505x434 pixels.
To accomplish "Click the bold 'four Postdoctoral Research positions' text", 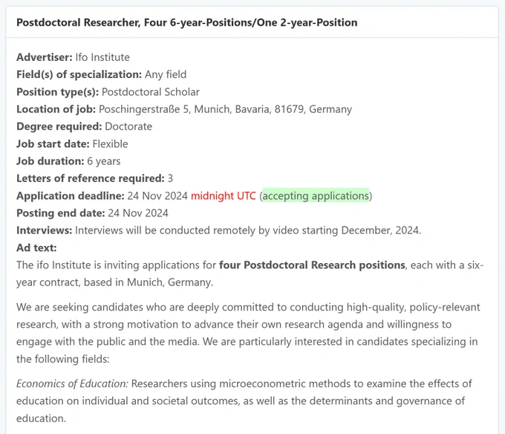I will [312, 265].
